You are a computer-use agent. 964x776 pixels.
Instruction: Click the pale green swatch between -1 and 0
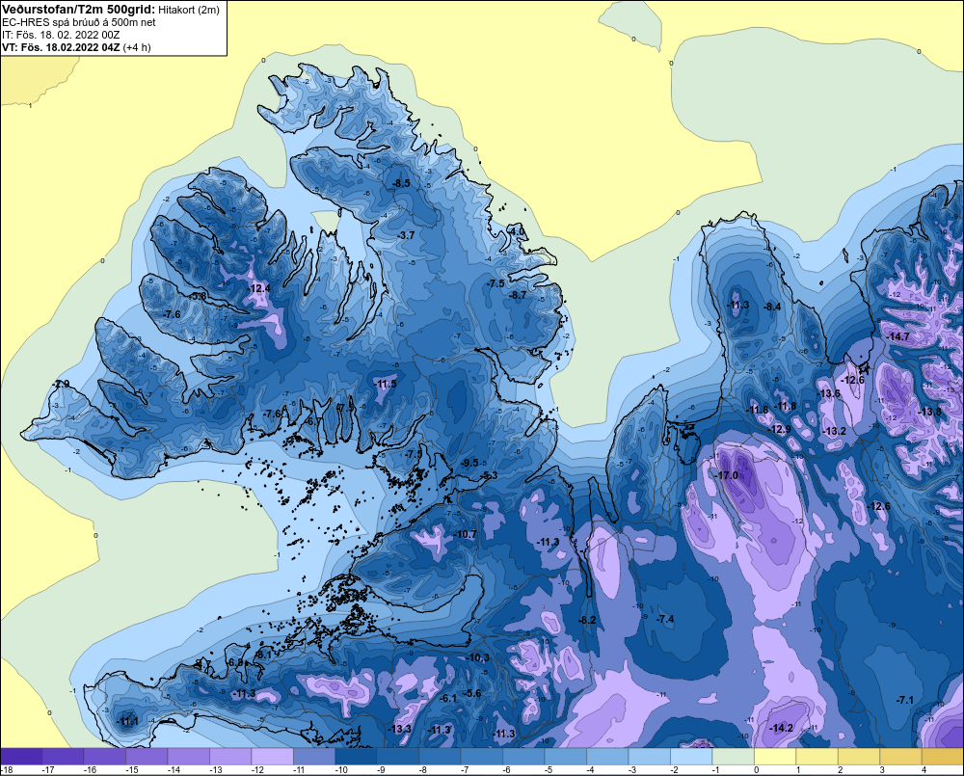tap(733, 756)
